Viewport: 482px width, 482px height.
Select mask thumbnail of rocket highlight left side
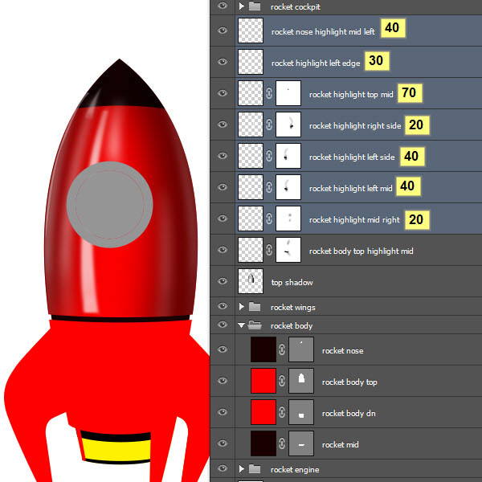[x=288, y=157]
